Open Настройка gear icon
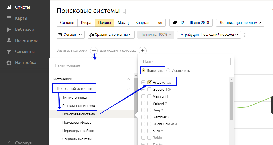Screen dimensions: 273x145 [9, 63]
